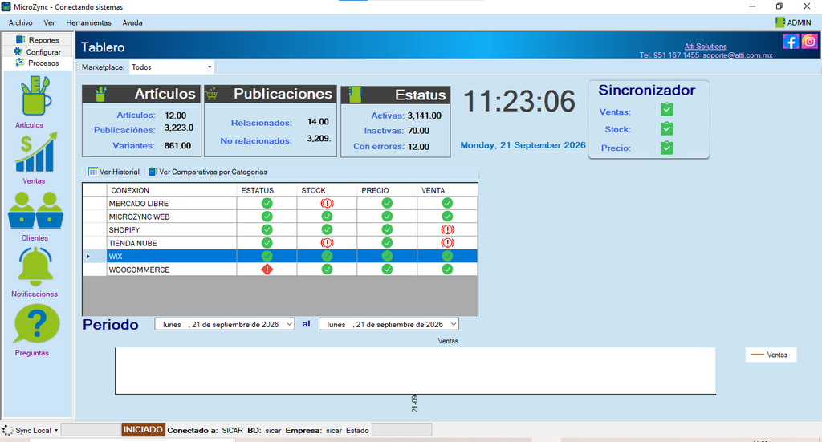Click the 11:23:06 clock display
The height and width of the screenshot is (442, 822).
pyautogui.click(x=519, y=101)
